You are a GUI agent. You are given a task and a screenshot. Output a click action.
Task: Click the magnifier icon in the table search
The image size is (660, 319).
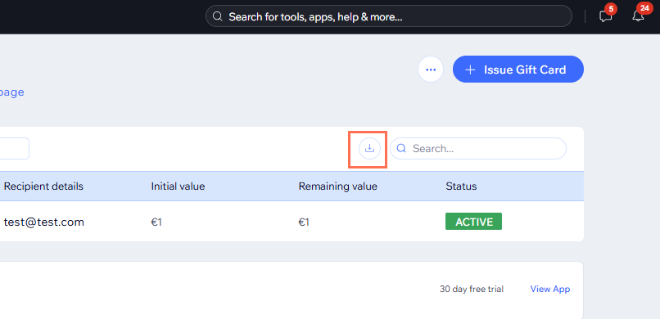(x=401, y=148)
